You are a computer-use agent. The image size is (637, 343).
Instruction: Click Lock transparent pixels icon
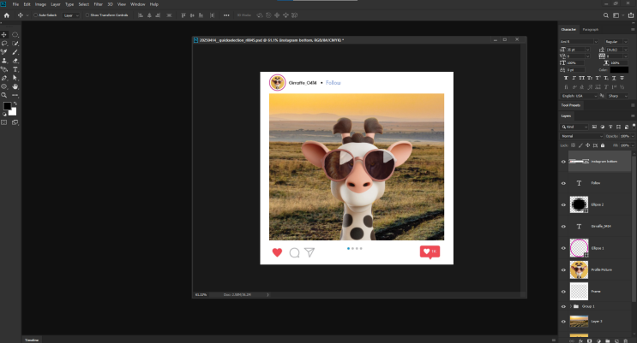574,145
